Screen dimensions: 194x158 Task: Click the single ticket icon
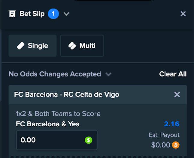pyautogui.click(x=21, y=46)
